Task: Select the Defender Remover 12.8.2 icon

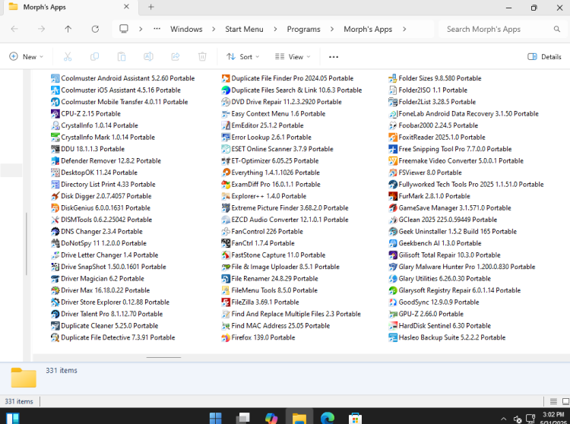Action: coord(55,160)
